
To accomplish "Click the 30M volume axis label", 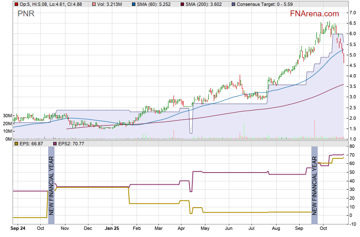I will [6, 116].
